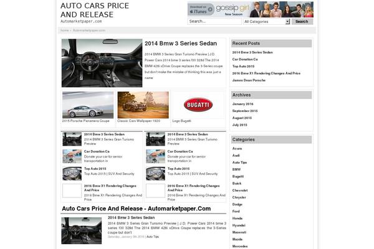
Task: Click the Bugatti logo image
Action: coord(198,105)
